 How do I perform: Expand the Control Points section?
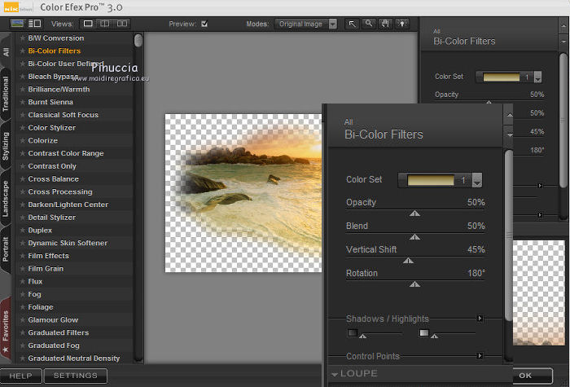coord(480,355)
